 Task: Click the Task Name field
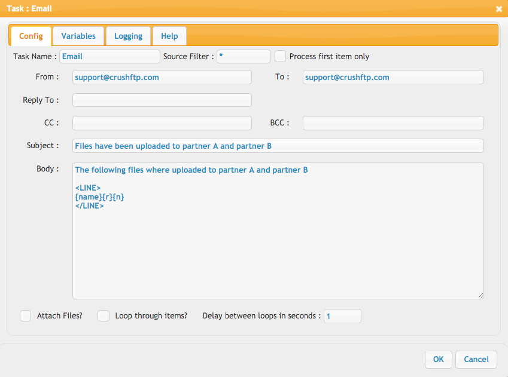pyautogui.click(x=110, y=56)
